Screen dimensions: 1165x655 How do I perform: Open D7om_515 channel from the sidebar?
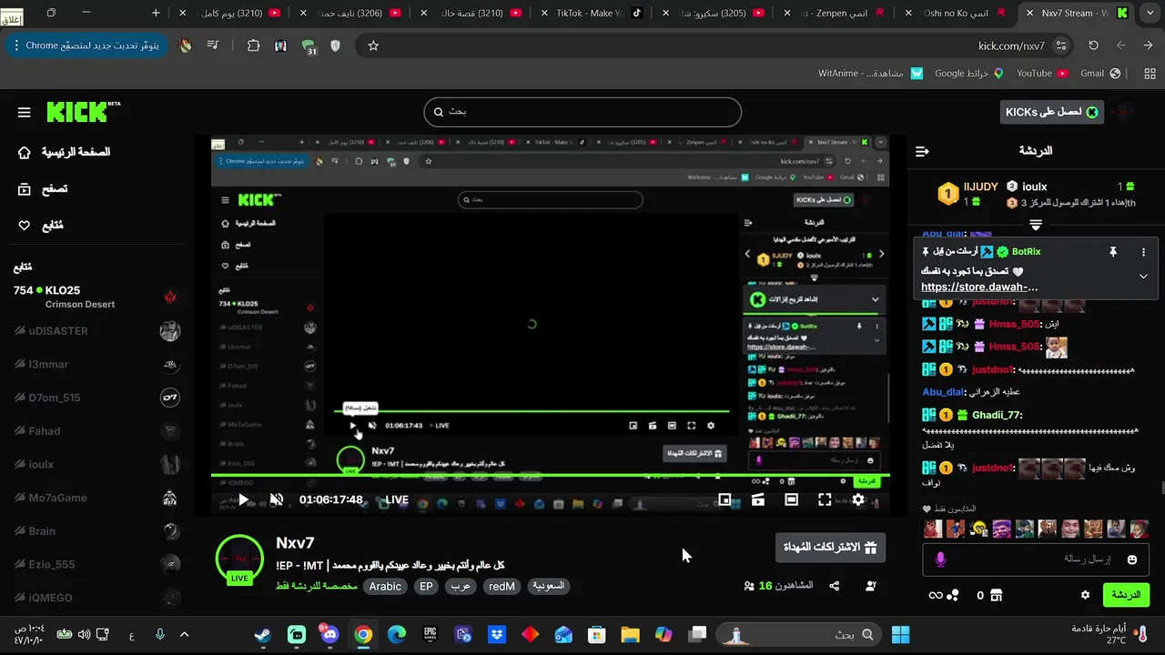tap(96, 398)
